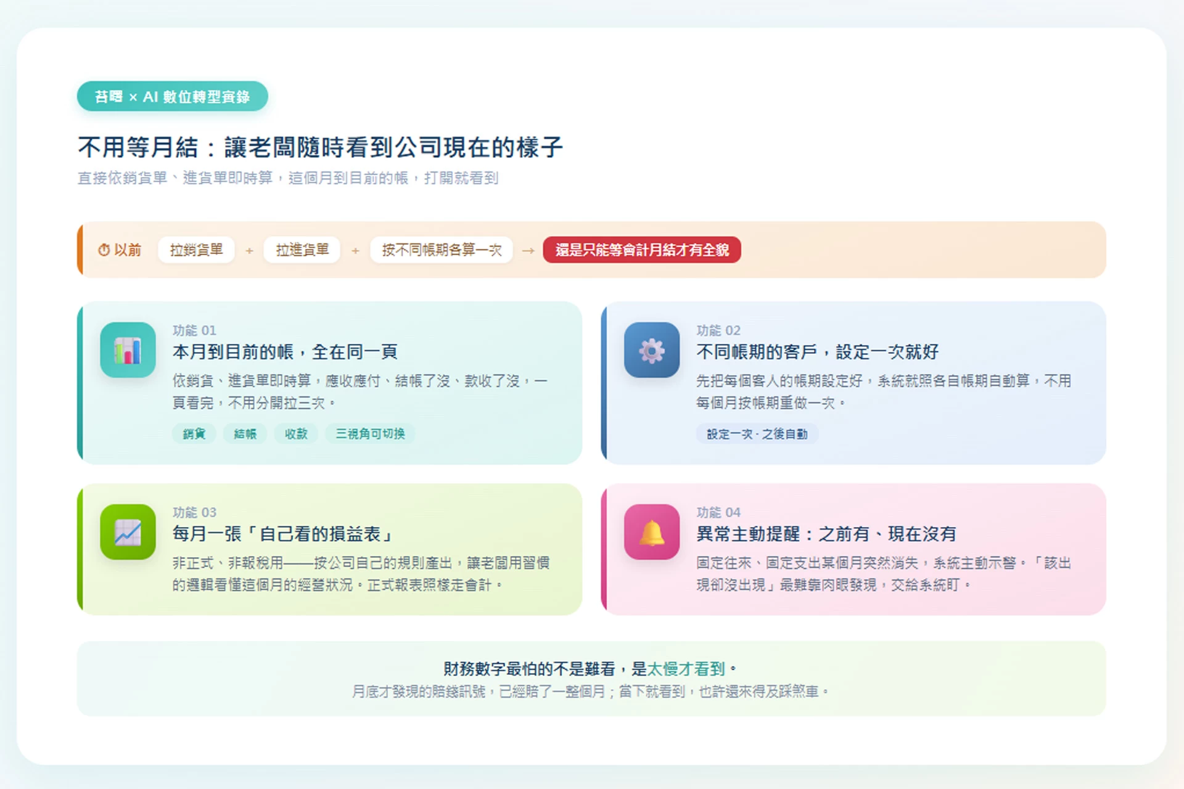Click the 苔曙 × AI 數位轉型實錄 badge

(172, 97)
